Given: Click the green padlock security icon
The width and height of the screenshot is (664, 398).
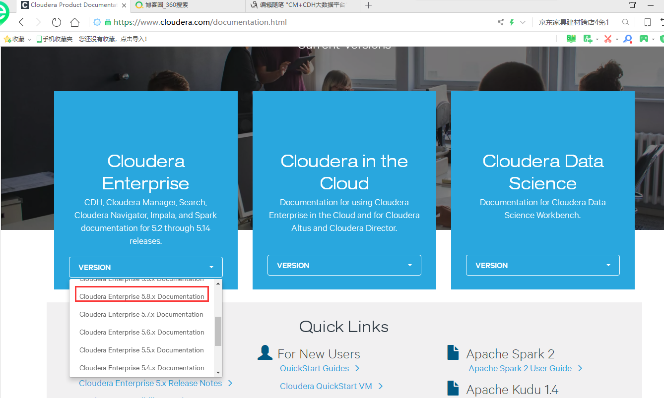Looking at the screenshot, I should point(108,22).
